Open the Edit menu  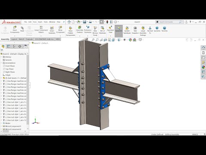click(30, 22)
